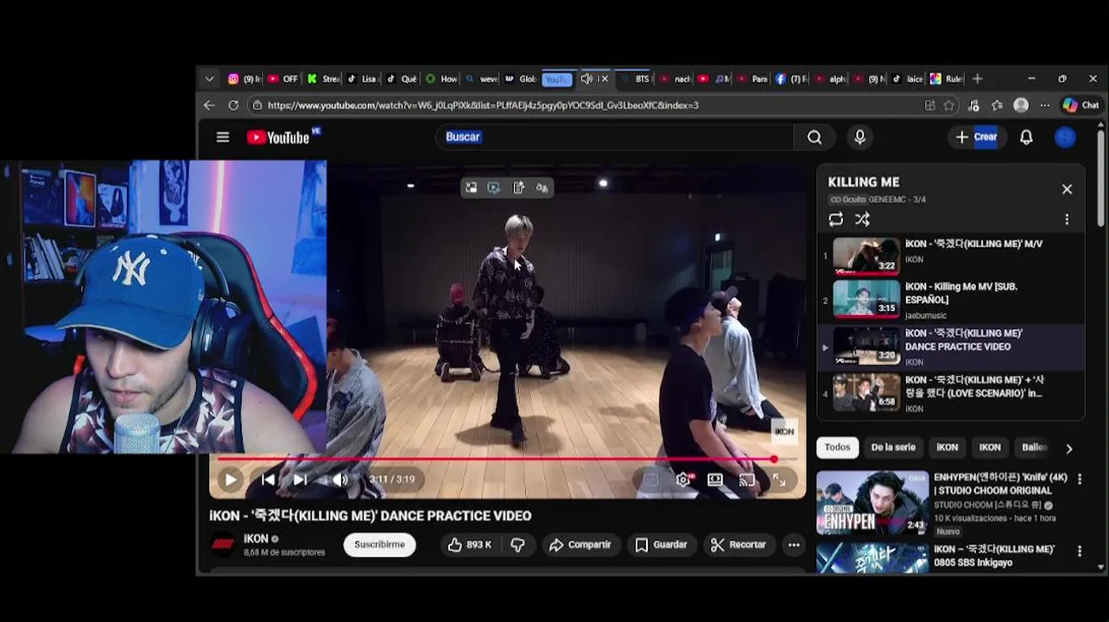Viewport: 1109px width, 622px height.
Task: Open the ENHYPEN Knife recommended video
Action: [873, 503]
